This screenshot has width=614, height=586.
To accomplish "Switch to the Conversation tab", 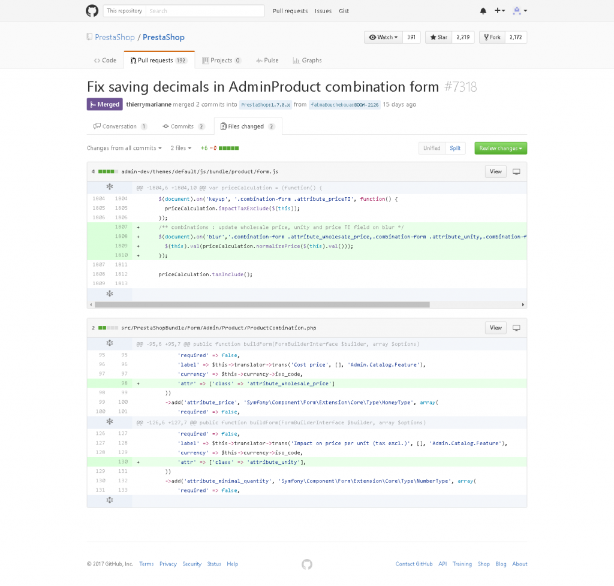I will coord(120,126).
